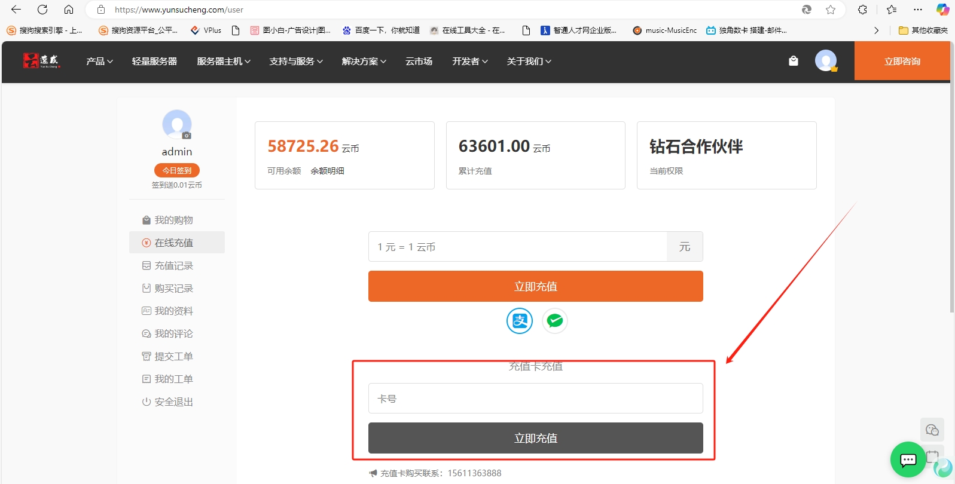Expand 解决方案 dropdown menu

(x=364, y=62)
